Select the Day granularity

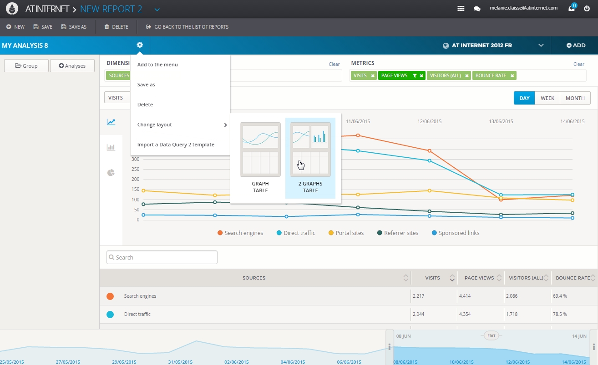tap(524, 98)
